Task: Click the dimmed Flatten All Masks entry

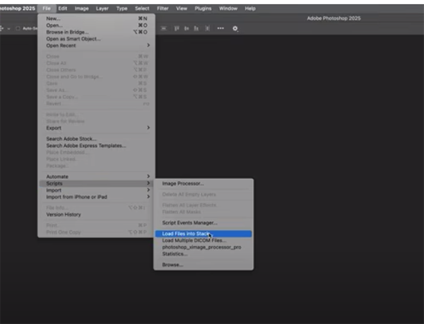Action: (204, 212)
